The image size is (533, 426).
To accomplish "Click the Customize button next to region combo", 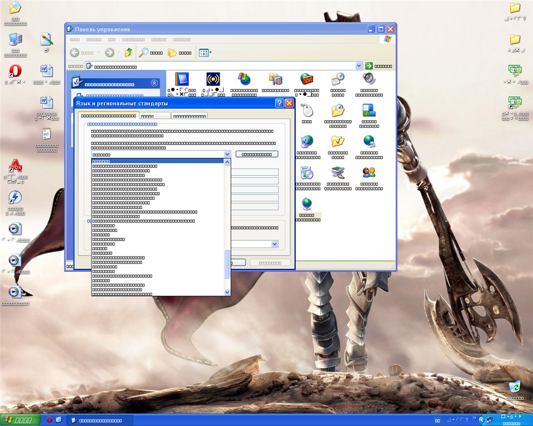I will click(x=257, y=154).
